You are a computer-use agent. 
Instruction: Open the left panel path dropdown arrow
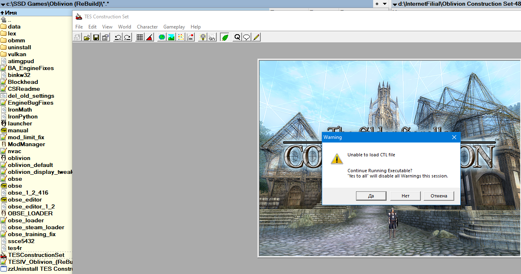click(x=3, y=4)
